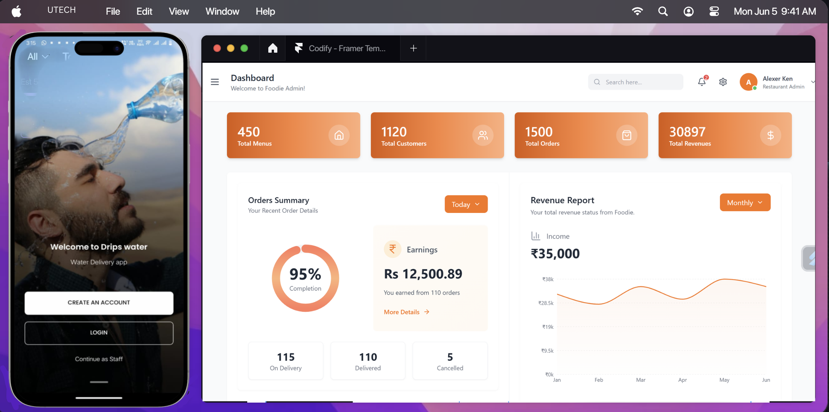Tap CREATE AN ACCOUNT on phone
This screenshot has height=412, width=829.
point(99,303)
